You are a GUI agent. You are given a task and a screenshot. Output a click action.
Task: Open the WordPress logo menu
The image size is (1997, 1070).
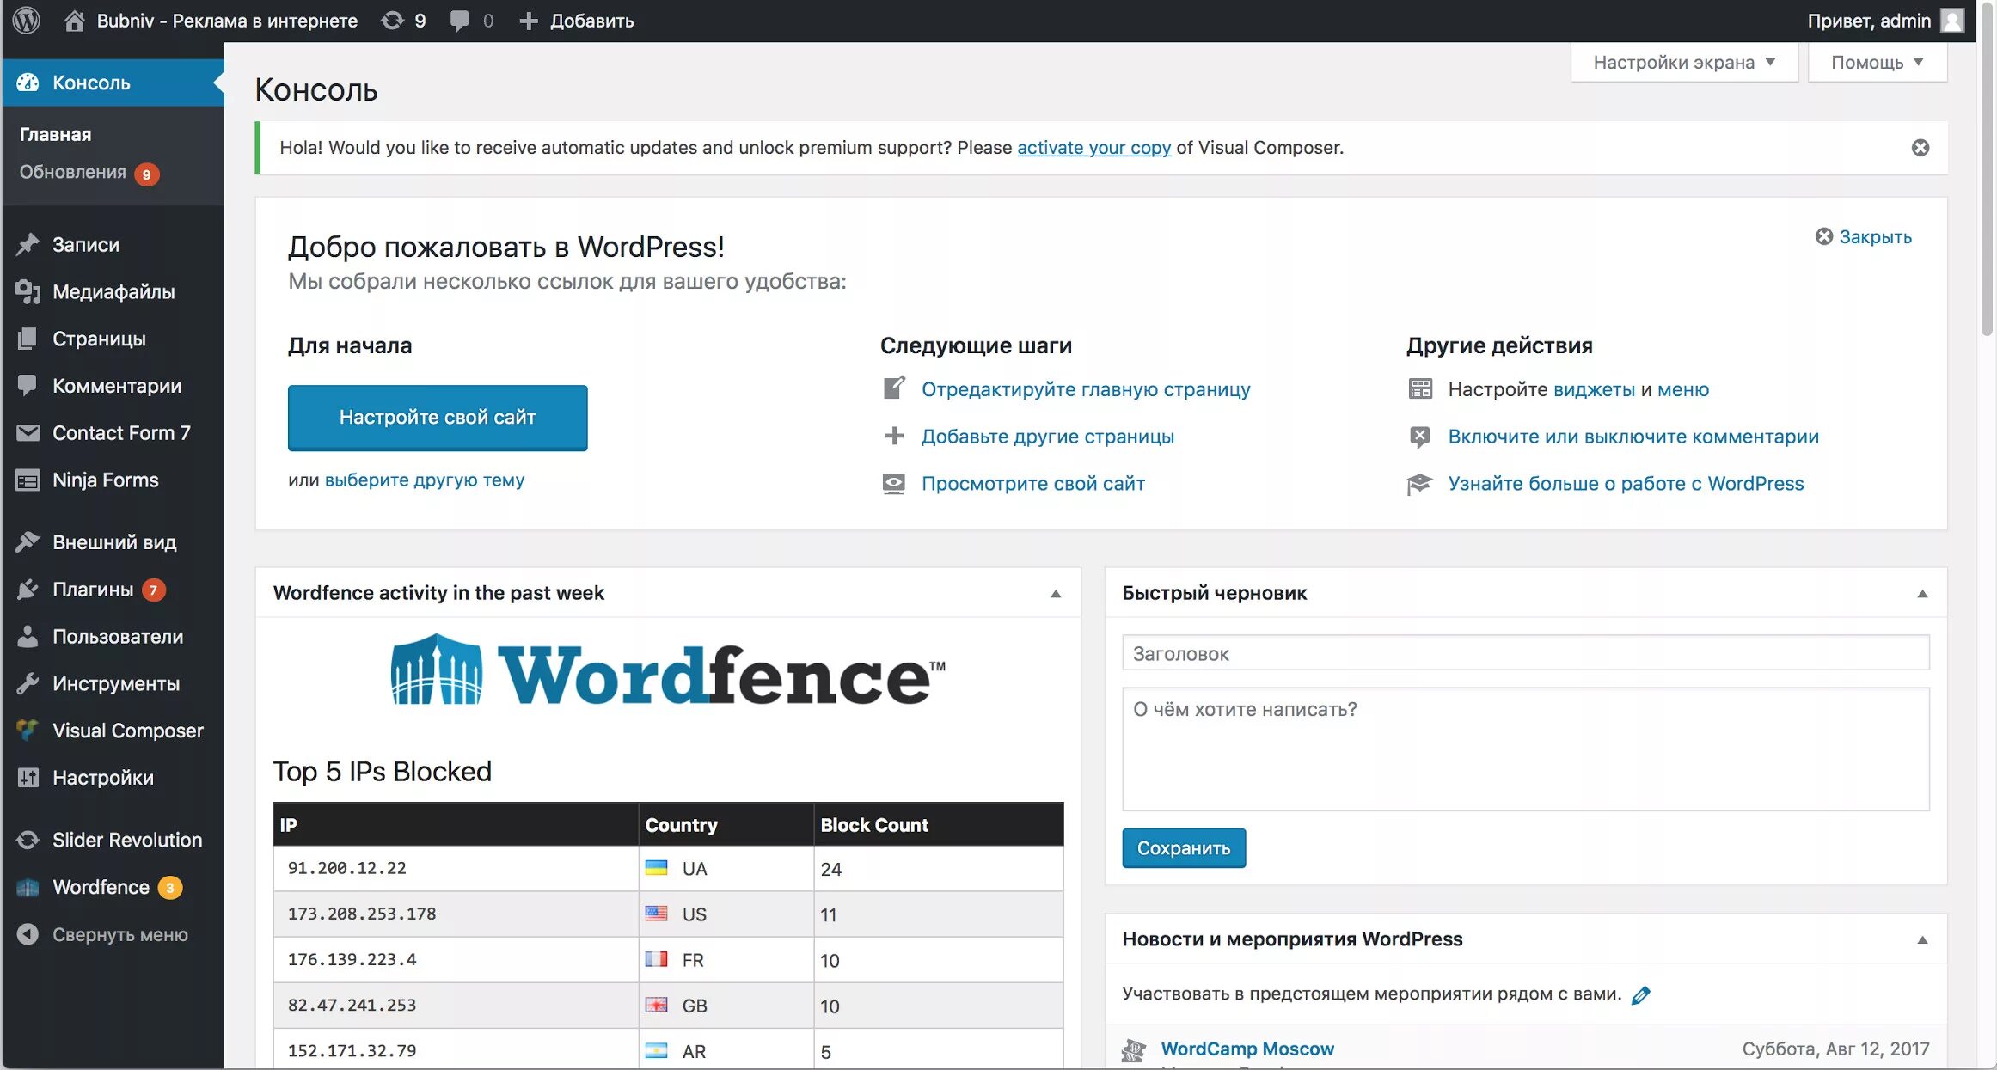[x=27, y=20]
